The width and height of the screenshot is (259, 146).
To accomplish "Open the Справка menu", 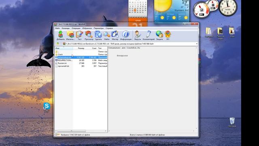I will (109, 28).
